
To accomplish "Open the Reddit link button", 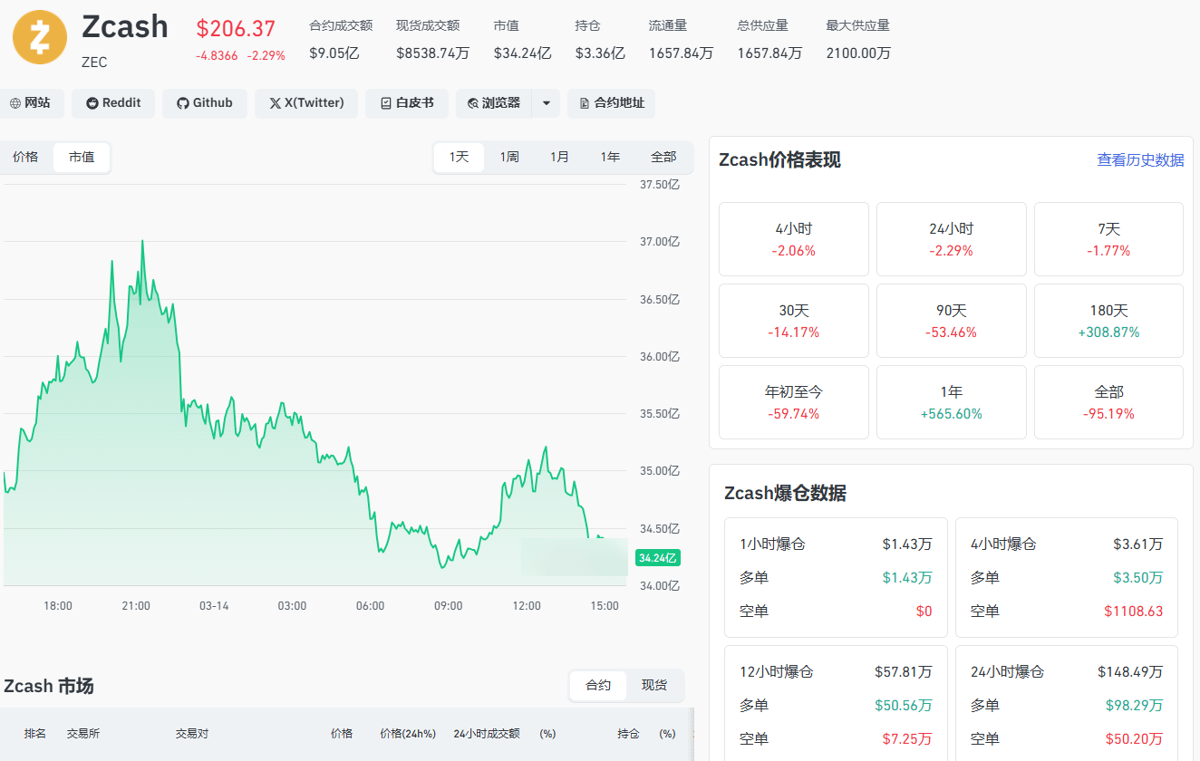I will coord(113,103).
